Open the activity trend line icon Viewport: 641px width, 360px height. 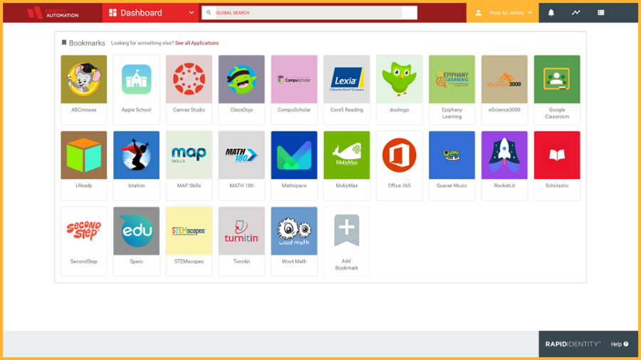[576, 13]
